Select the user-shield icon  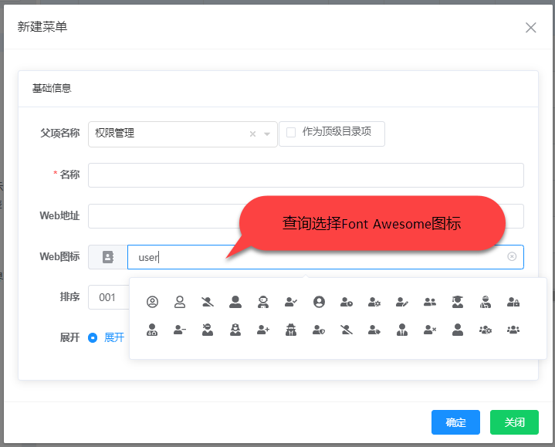click(319, 330)
